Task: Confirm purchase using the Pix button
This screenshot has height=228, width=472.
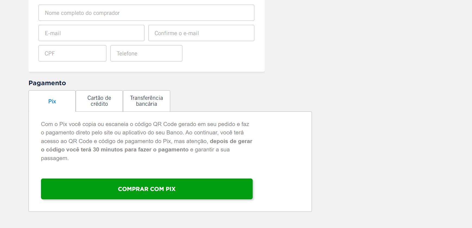Action: pos(147,189)
